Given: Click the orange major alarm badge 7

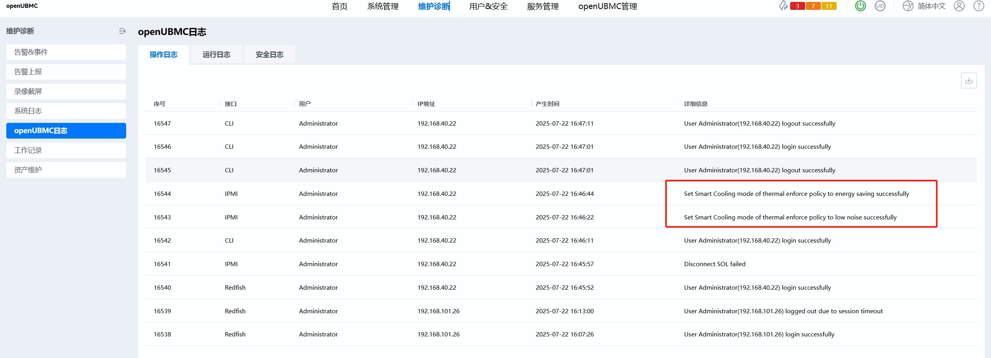Looking at the screenshot, I should pyautogui.click(x=813, y=6).
